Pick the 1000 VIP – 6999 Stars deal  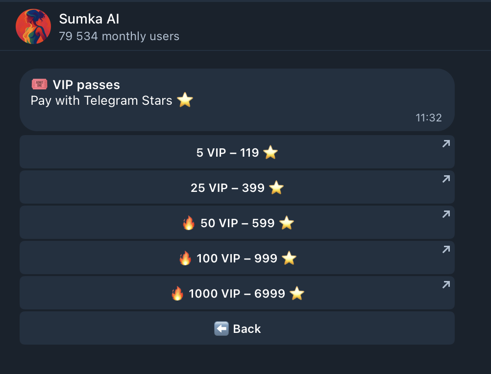pos(237,293)
